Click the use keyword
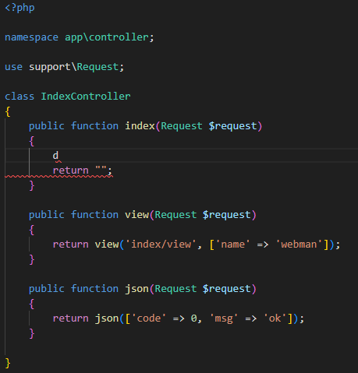358x373 pixels. point(13,67)
